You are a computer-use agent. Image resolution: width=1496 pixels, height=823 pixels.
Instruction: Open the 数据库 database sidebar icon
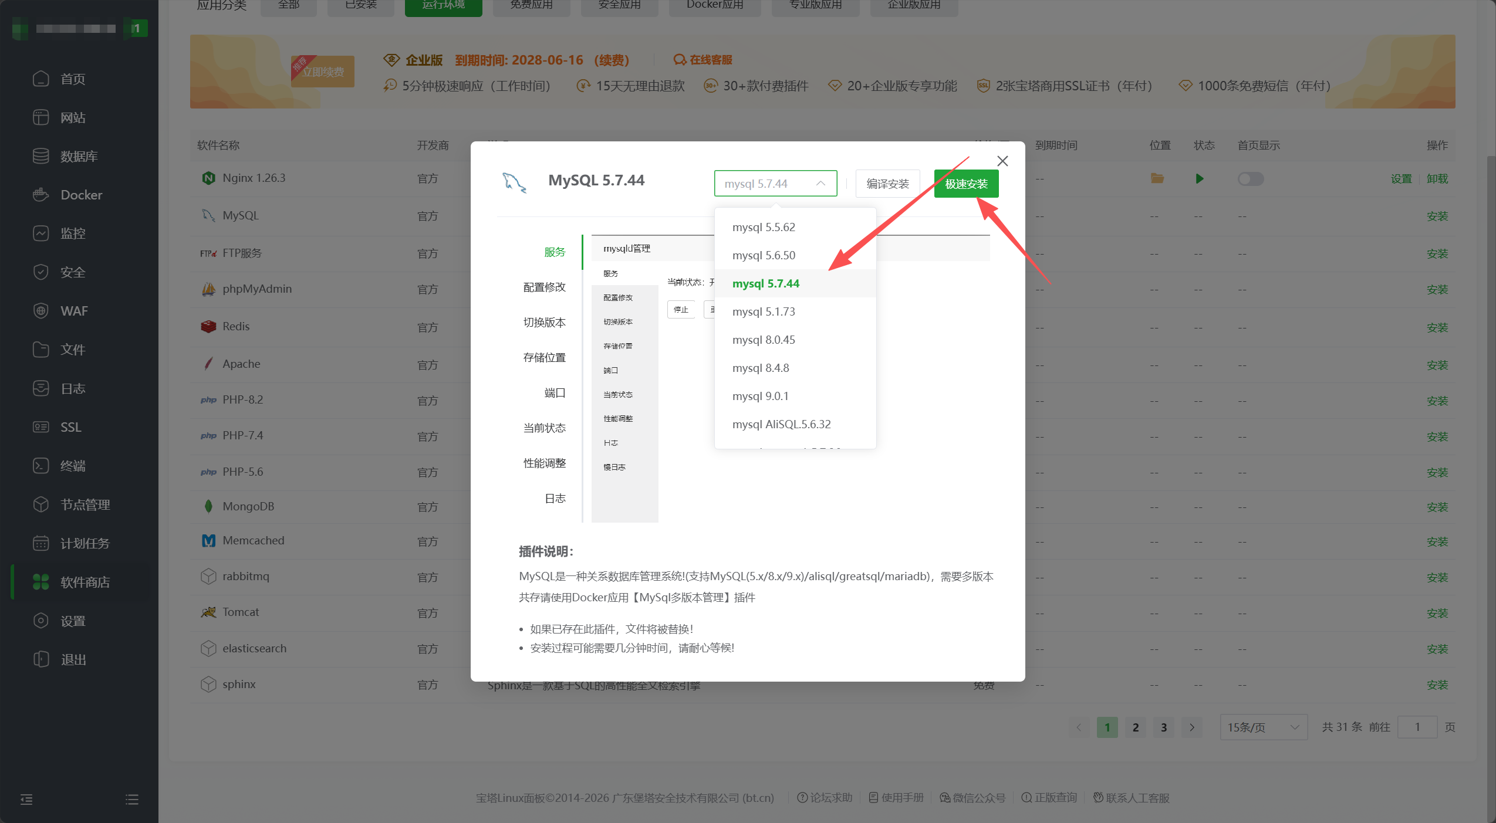point(40,156)
